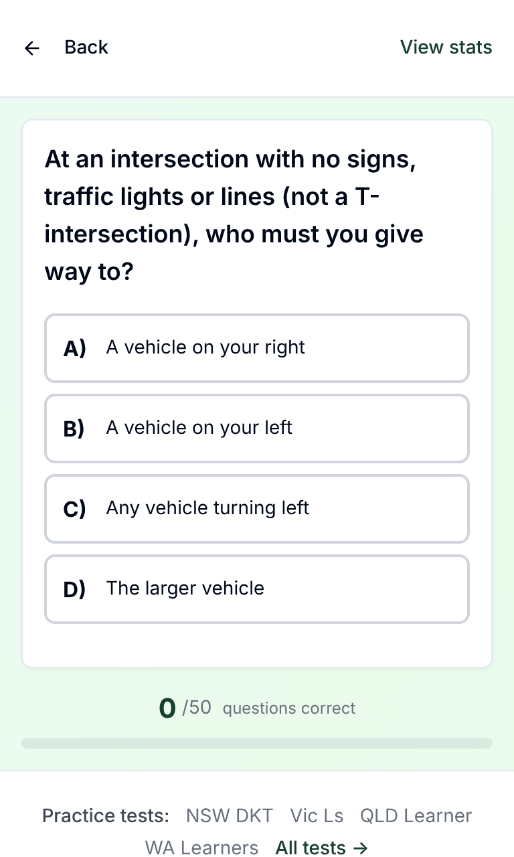Viewport: 514px width, 857px height.
Task: Click the arrow next to All tests
Action: (x=360, y=848)
